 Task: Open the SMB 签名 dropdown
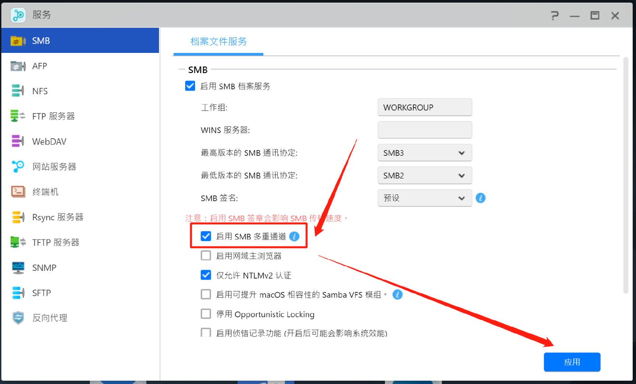pos(424,198)
